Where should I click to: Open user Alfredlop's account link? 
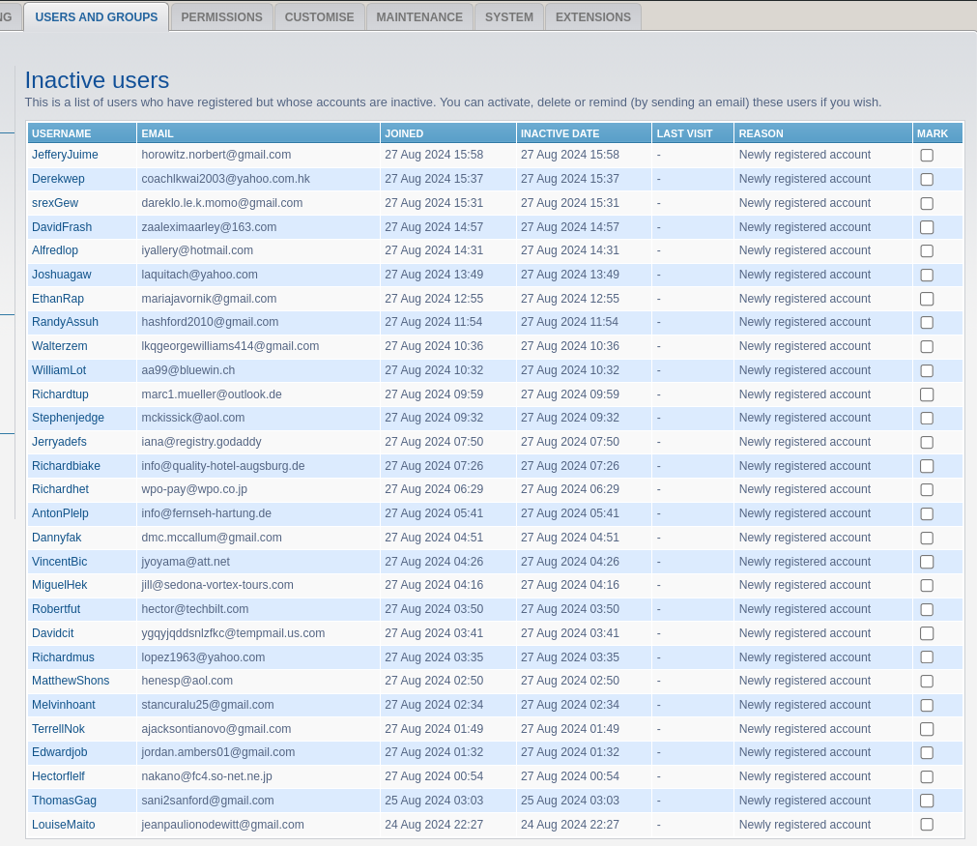point(55,250)
